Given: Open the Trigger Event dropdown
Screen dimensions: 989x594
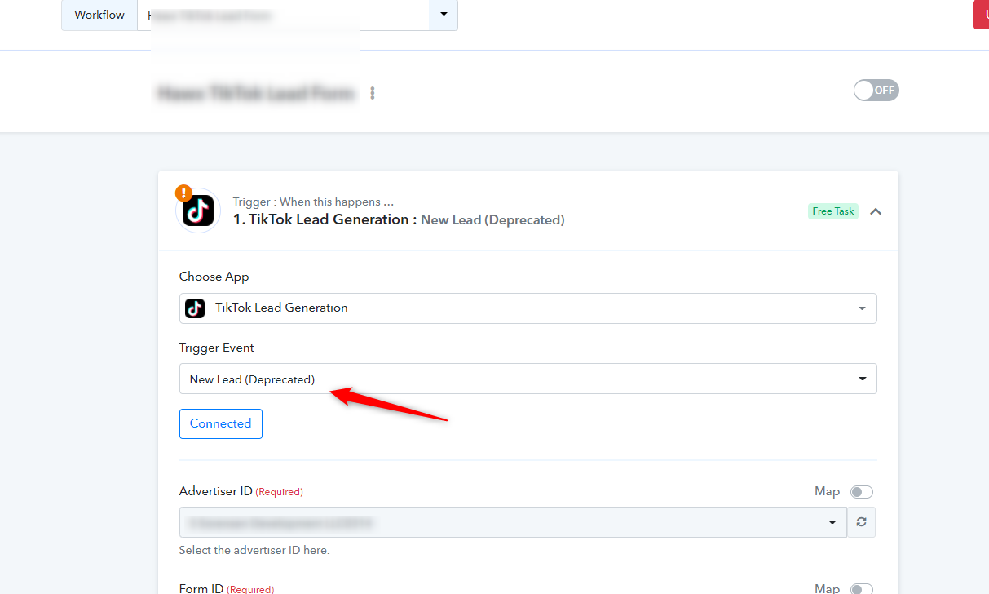Looking at the screenshot, I should point(528,379).
